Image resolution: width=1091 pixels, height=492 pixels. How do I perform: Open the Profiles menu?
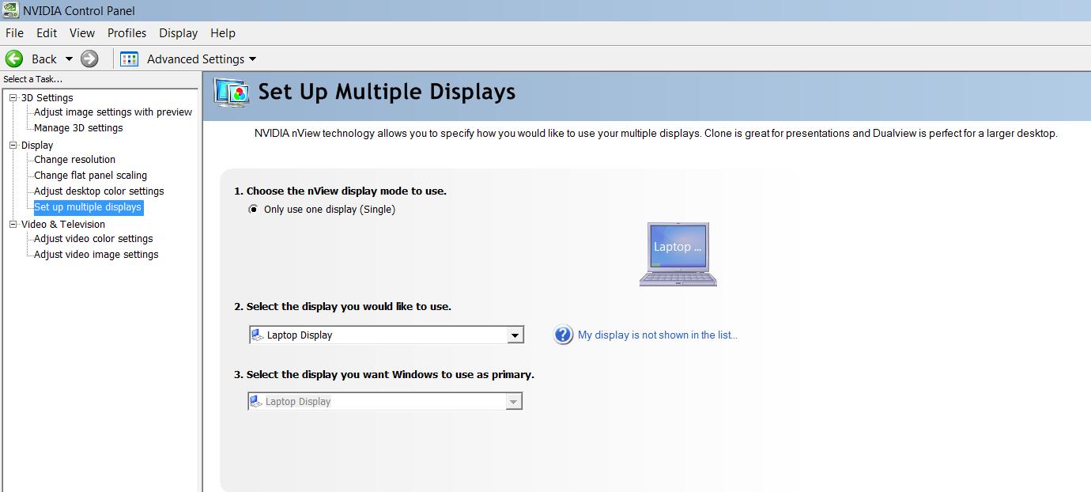point(126,33)
